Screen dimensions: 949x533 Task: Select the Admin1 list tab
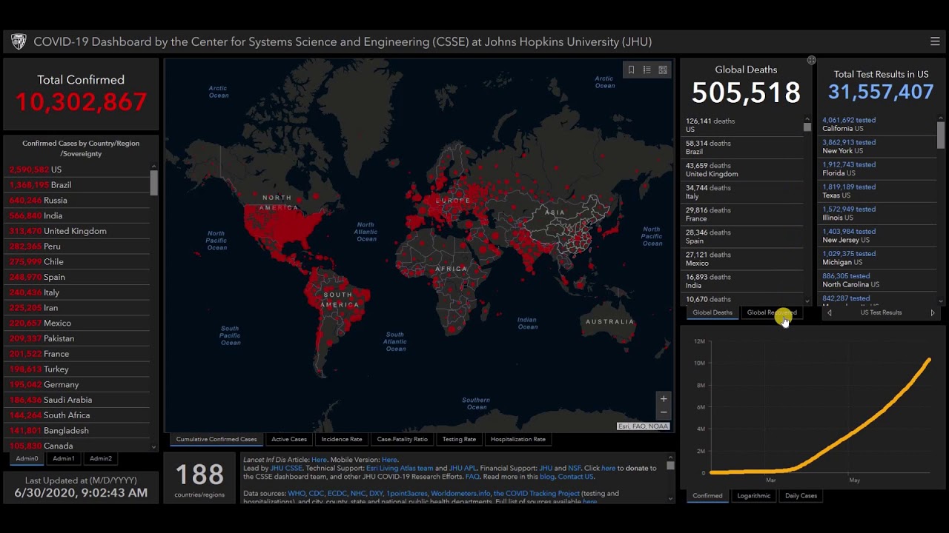(64, 458)
